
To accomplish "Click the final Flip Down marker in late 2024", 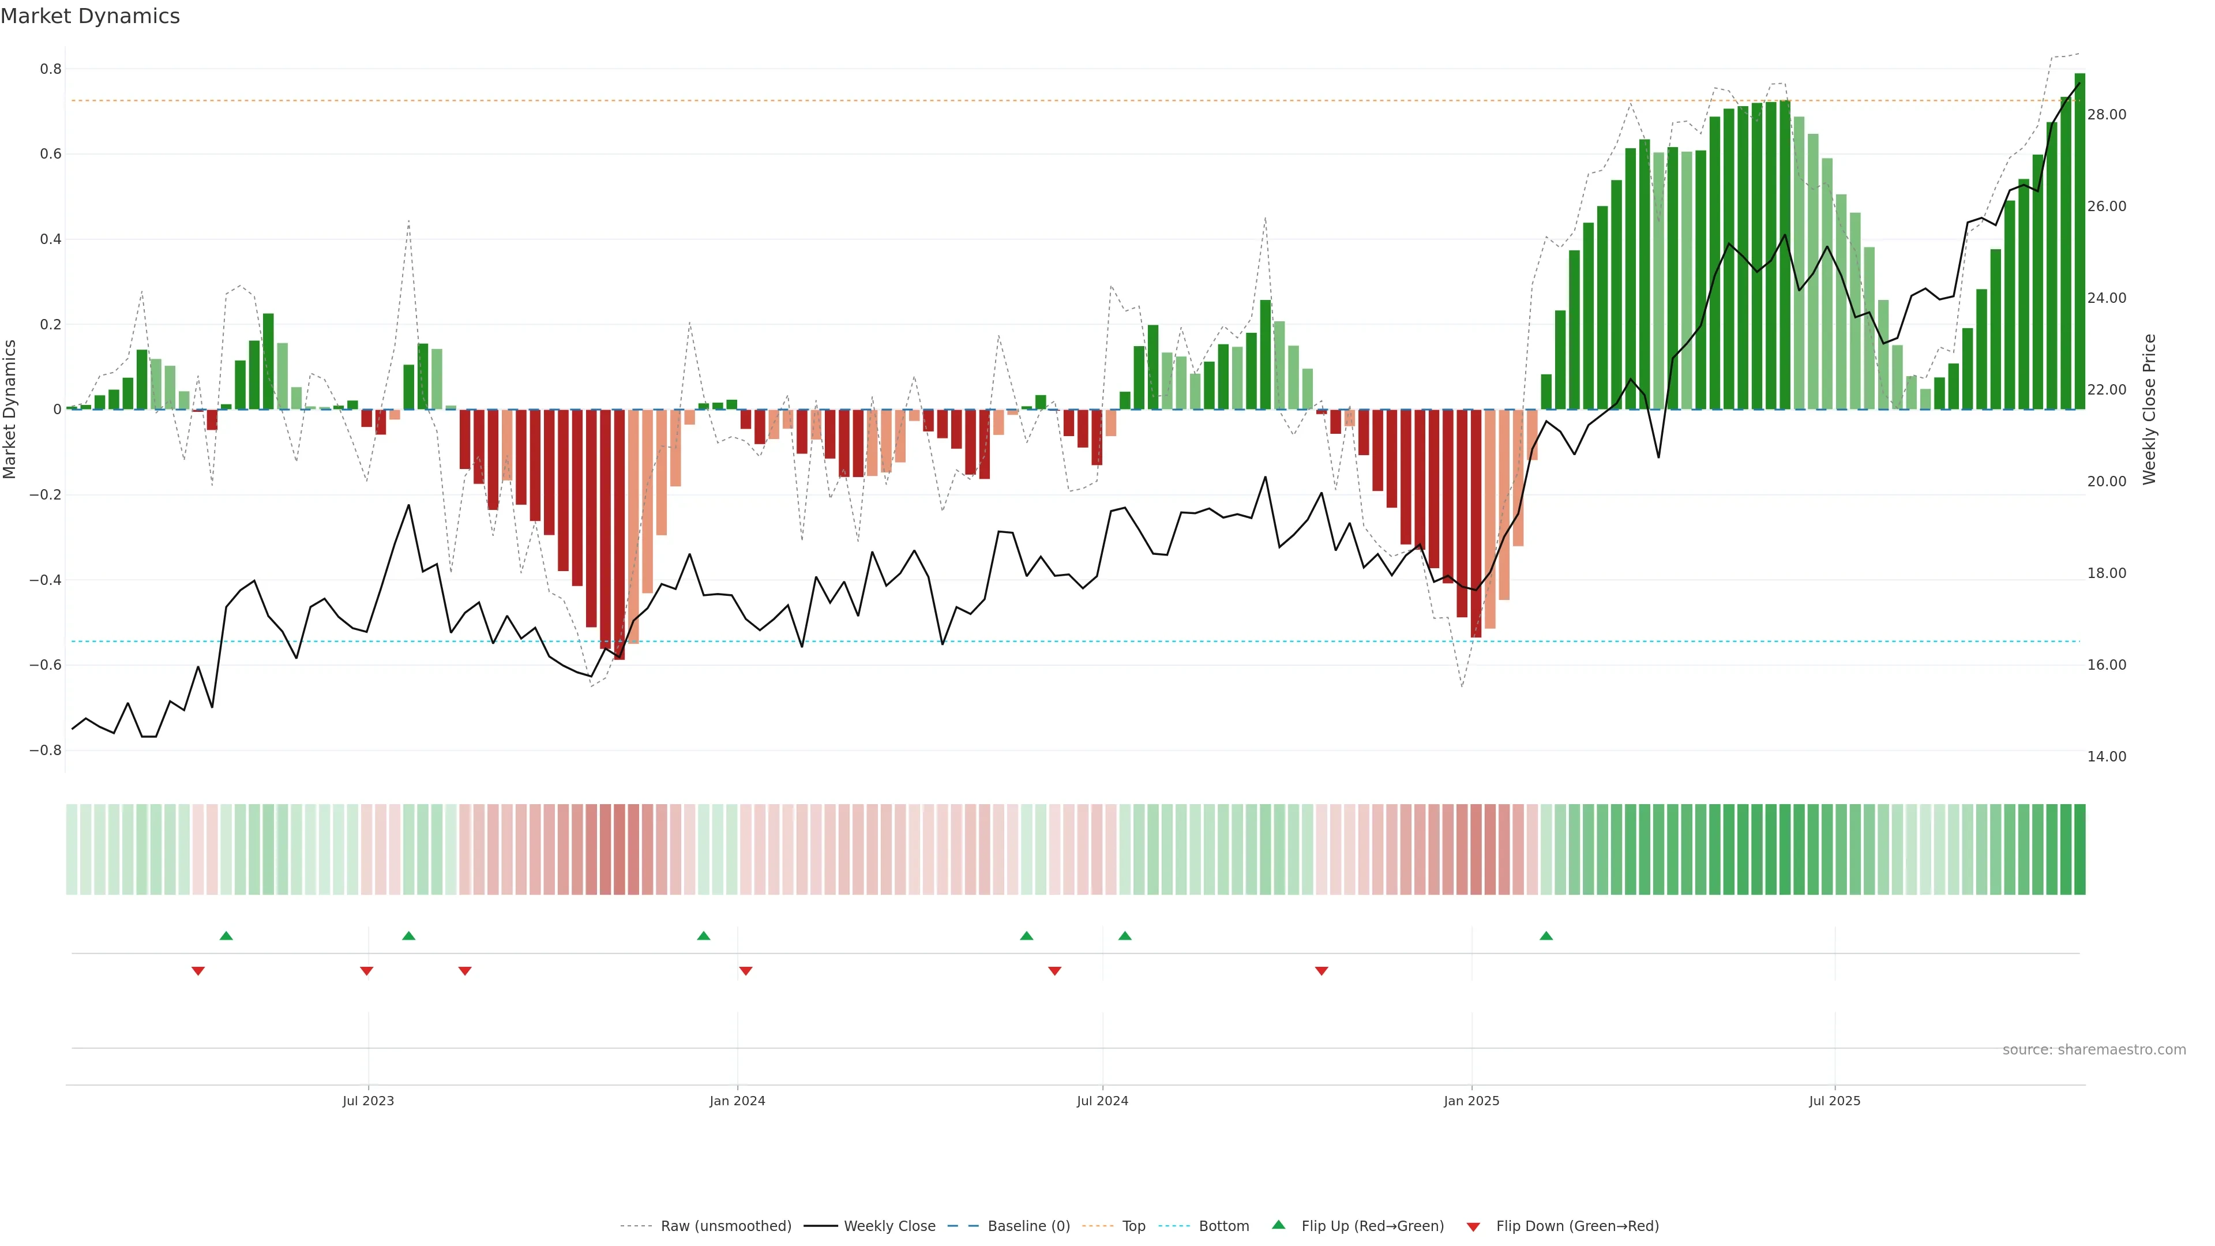I will point(1322,971).
